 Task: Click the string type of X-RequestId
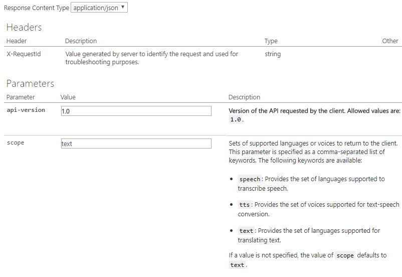273,54
